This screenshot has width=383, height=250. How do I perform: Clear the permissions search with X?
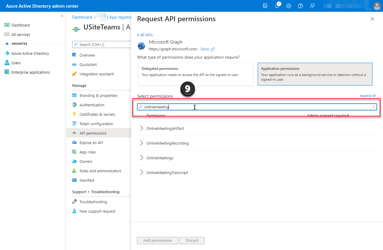(374, 107)
